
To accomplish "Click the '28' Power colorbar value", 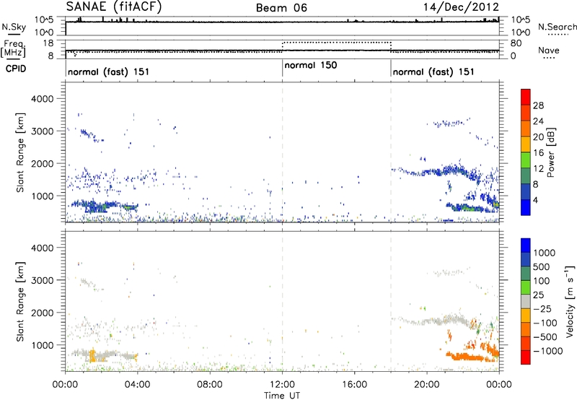I will (538, 105).
